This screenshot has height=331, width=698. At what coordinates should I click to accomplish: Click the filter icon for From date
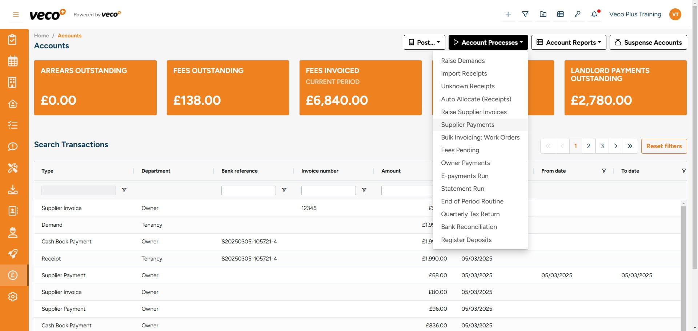(604, 171)
